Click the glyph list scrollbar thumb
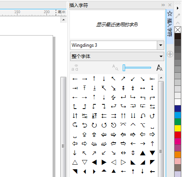 (161, 129)
